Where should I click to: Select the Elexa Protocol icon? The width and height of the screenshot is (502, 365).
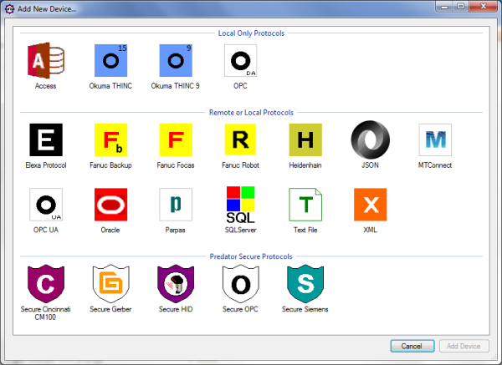coord(45,139)
